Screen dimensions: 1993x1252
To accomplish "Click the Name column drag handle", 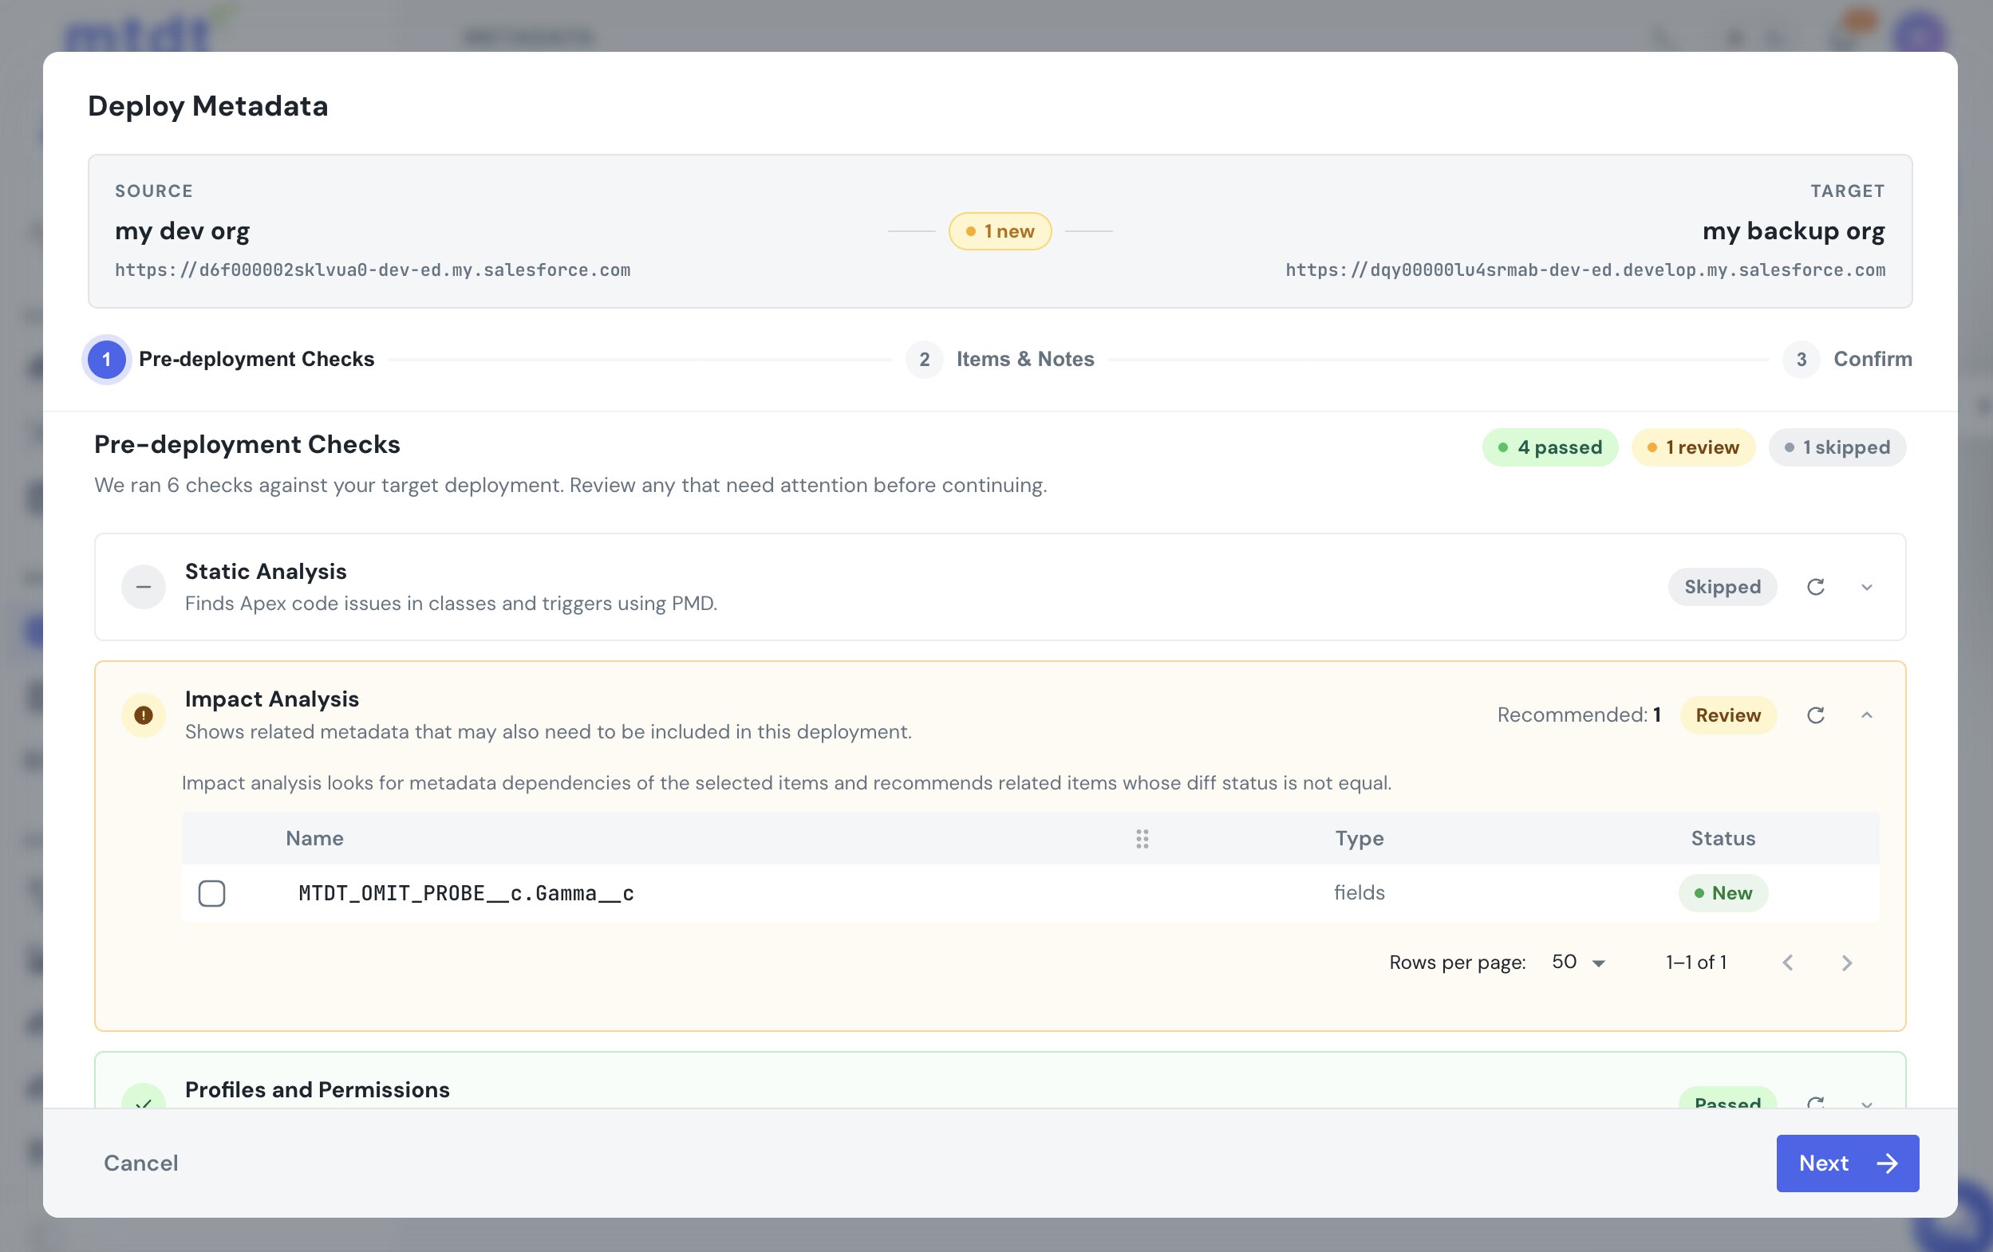I will (x=1143, y=839).
